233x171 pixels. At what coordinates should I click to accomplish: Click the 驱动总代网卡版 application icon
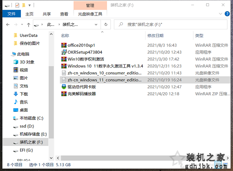[x=64, y=87]
